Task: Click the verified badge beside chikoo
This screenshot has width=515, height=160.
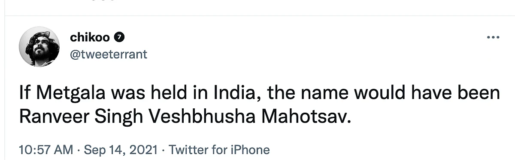Action: coord(121,38)
